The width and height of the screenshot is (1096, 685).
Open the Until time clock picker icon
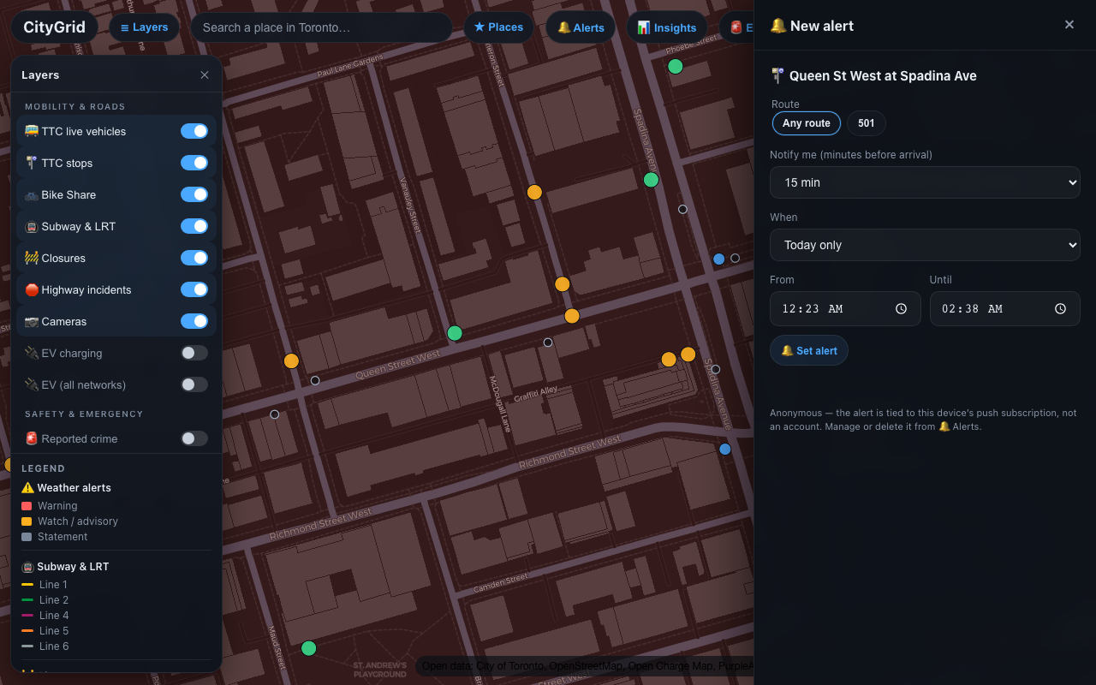tap(1060, 309)
